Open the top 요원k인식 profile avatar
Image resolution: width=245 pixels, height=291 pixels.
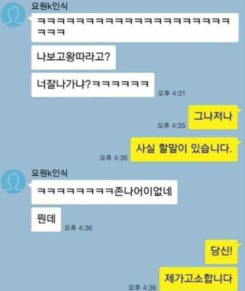[x=13, y=14]
